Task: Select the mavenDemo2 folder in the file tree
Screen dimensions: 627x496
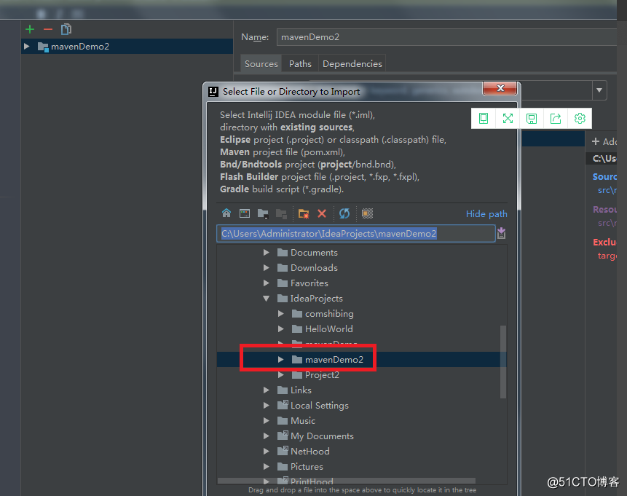Action: [x=334, y=360]
